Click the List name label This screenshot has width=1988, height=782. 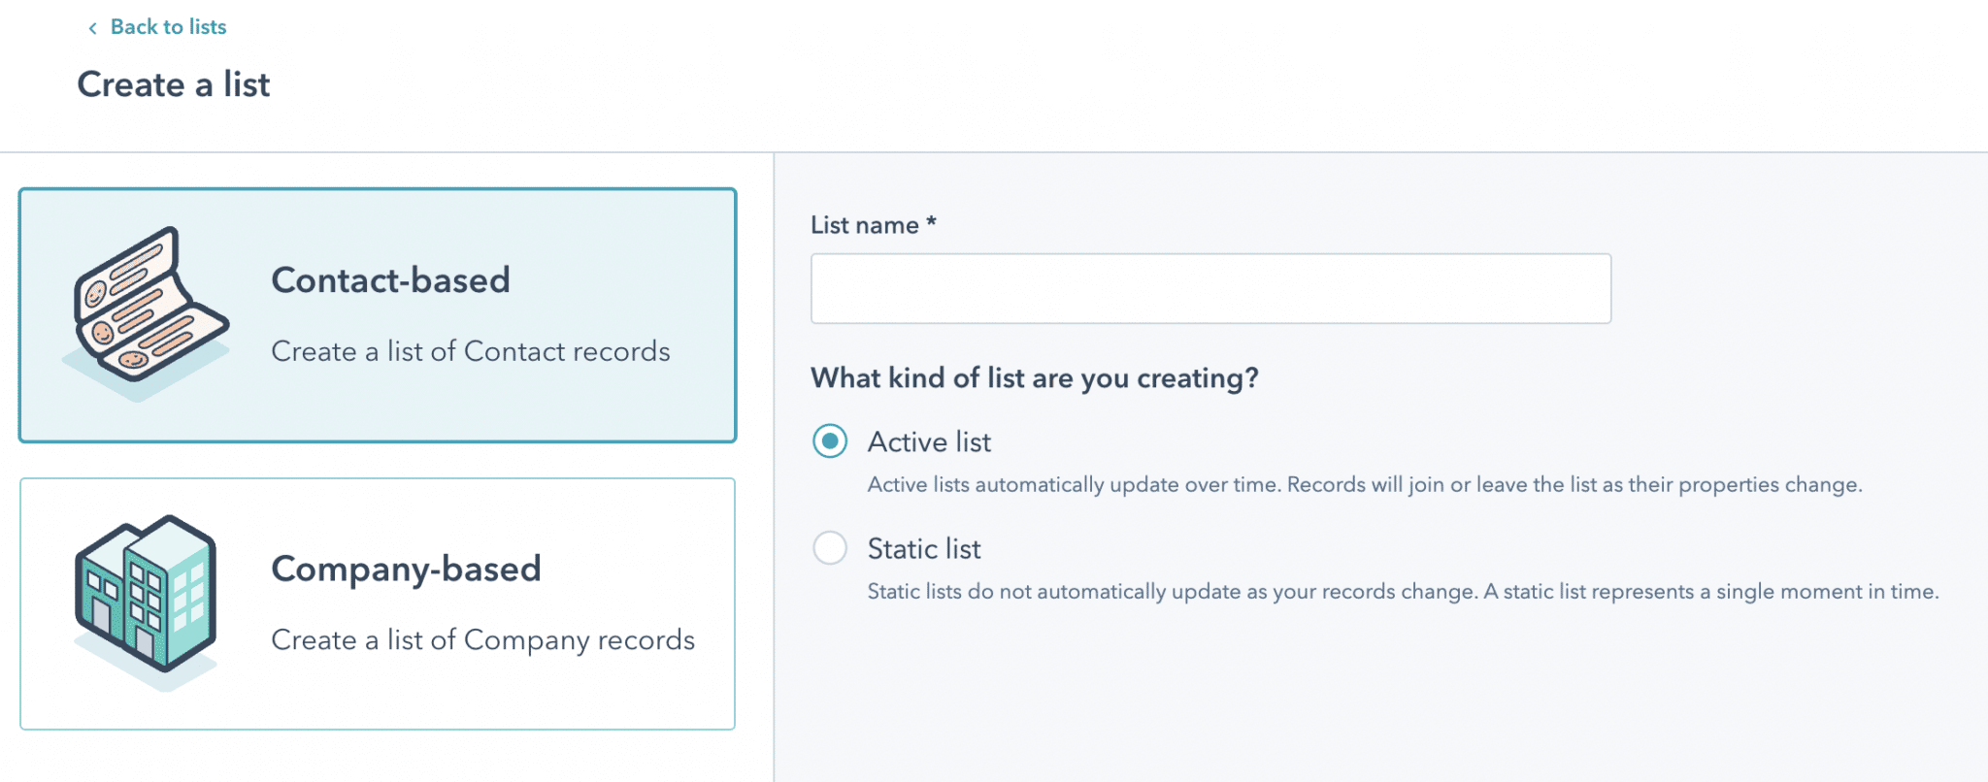(874, 225)
